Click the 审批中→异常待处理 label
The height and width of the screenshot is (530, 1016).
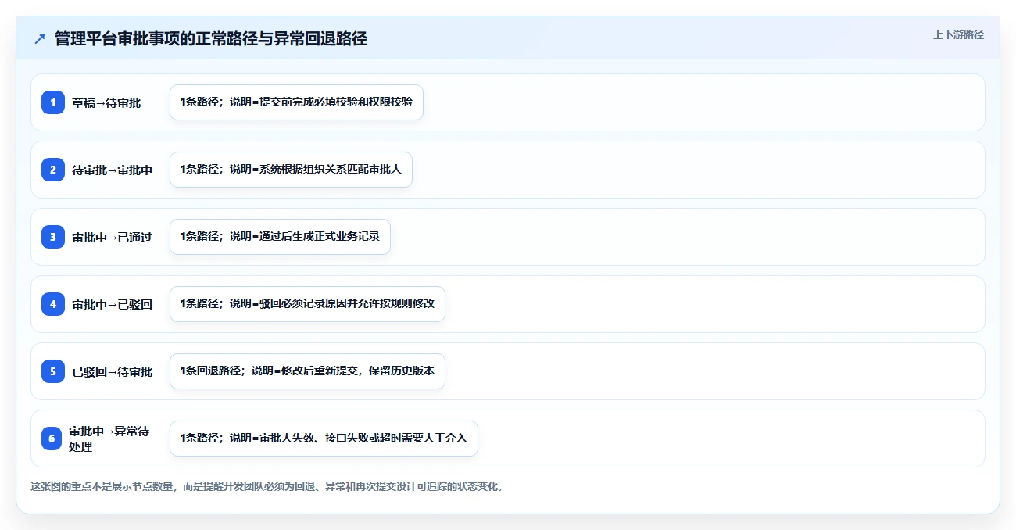pyautogui.click(x=109, y=439)
